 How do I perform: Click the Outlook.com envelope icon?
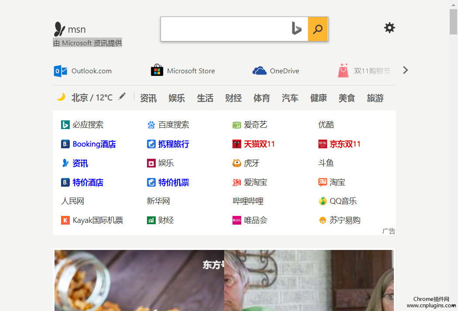pos(61,71)
